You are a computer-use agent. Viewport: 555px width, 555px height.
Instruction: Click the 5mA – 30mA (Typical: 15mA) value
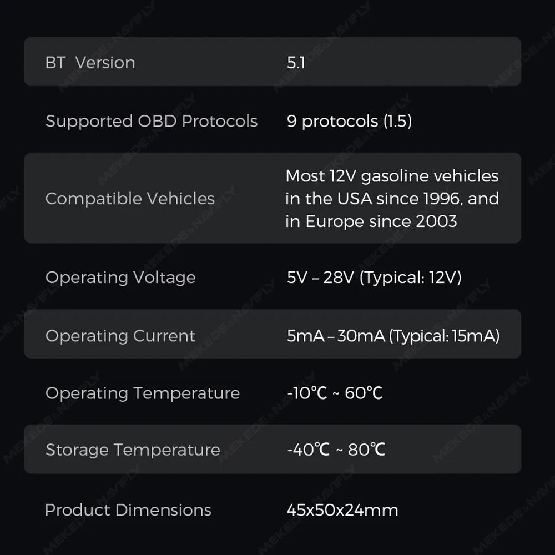pos(393,336)
